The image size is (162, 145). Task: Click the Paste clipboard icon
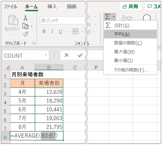pyautogui.click(x=13, y=20)
